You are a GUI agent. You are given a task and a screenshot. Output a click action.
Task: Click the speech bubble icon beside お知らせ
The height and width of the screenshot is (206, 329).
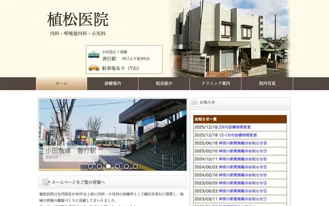[x=195, y=102]
